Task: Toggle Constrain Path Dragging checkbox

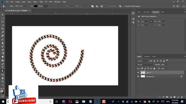Action: 124,6
